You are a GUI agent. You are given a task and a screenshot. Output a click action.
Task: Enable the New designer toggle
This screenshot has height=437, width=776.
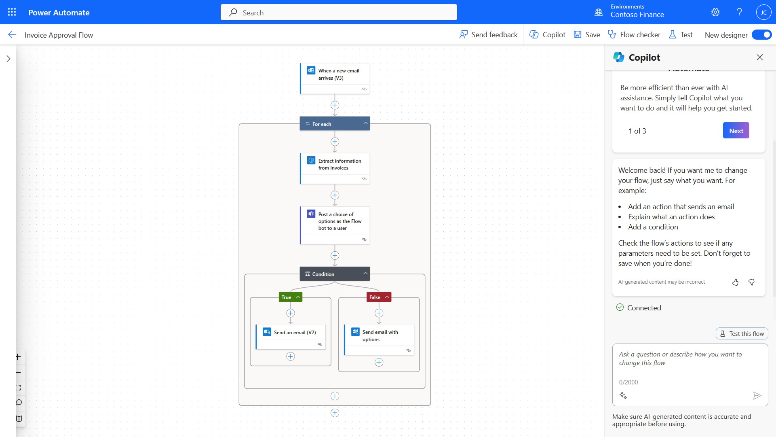(x=761, y=34)
